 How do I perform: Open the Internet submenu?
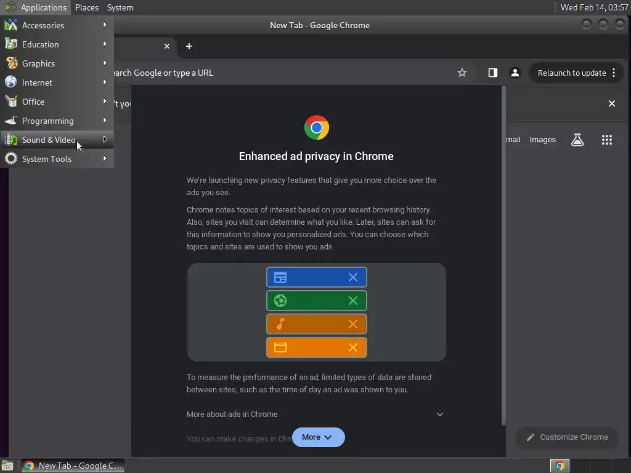click(57, 83)
